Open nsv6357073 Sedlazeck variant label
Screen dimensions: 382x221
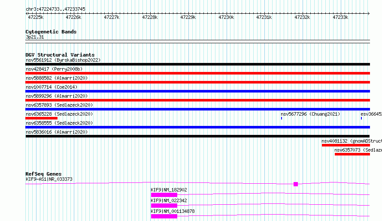[x=358, y=150]
